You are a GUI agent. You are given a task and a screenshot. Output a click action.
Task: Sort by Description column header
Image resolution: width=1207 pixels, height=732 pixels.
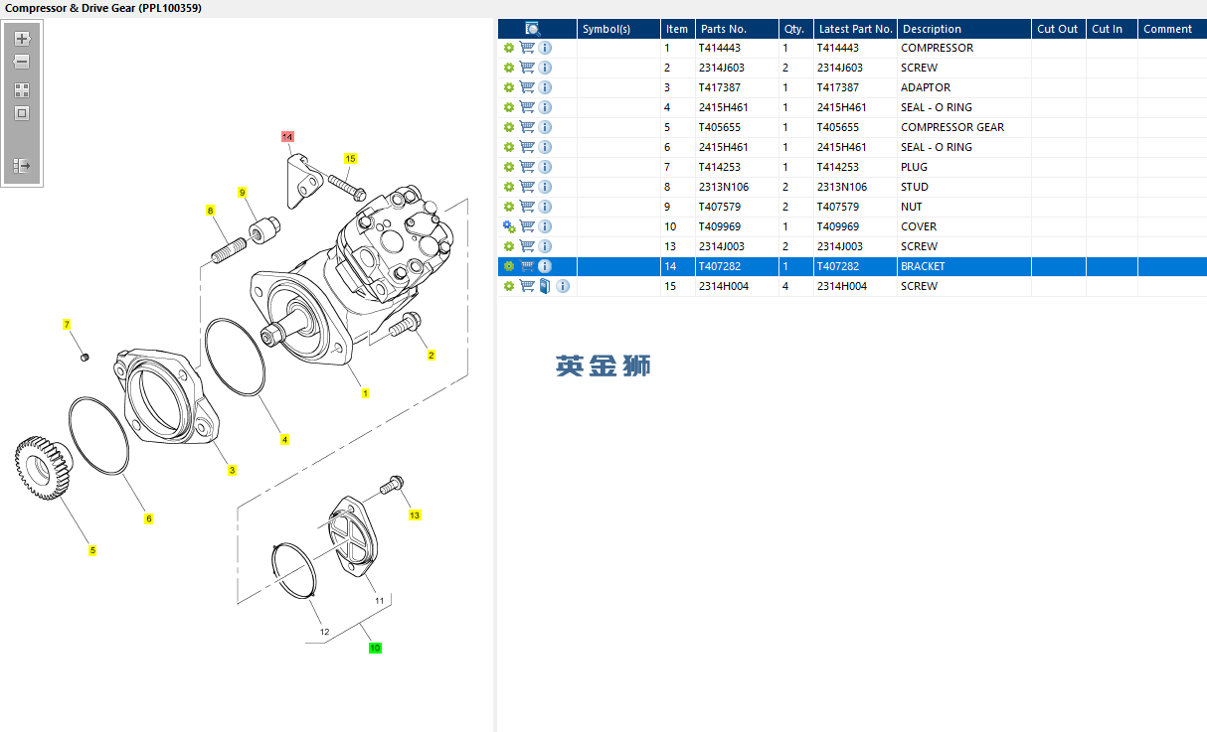click(964, 29)
